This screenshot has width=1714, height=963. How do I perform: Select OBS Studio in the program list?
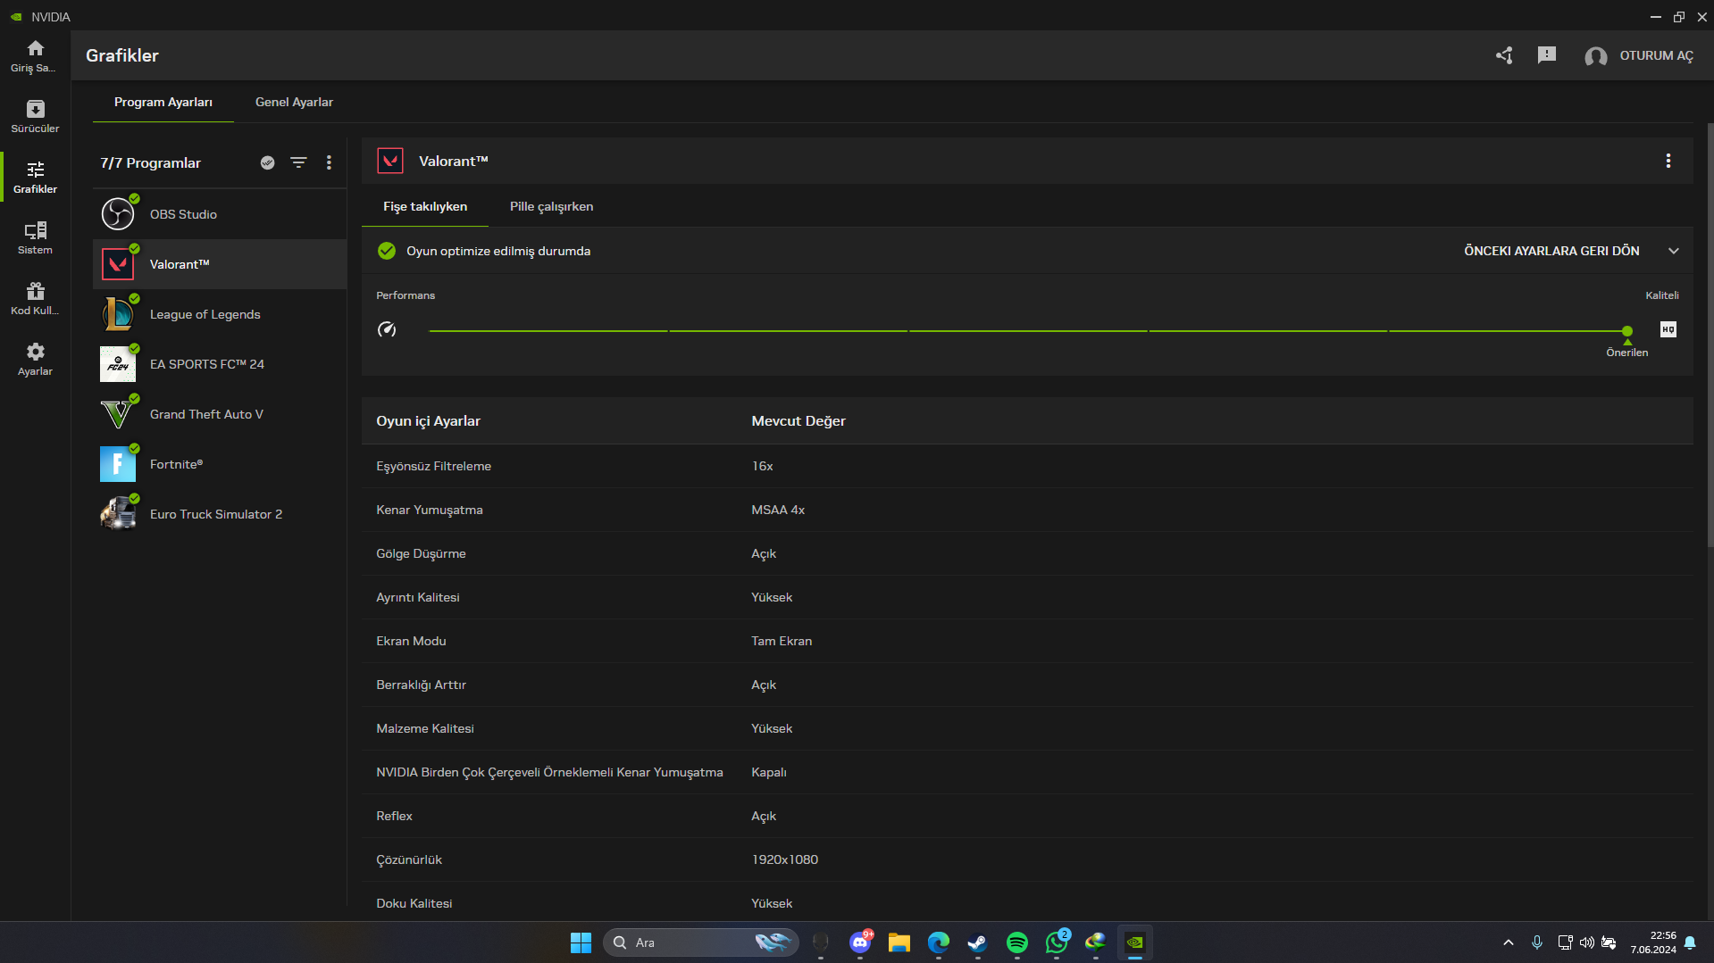220,214
